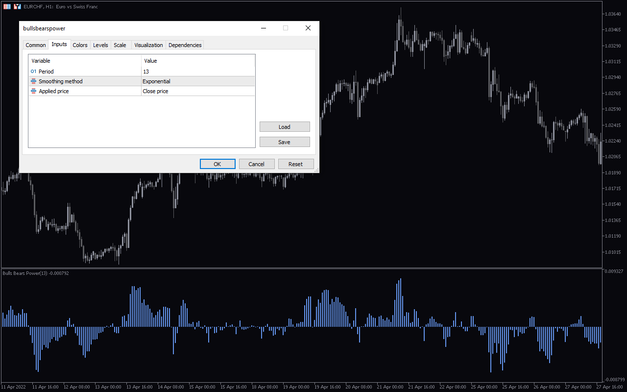The height and width of the screenshot is (392, 627).
Task: Click the Cancel button
Action: click(256, 164)
